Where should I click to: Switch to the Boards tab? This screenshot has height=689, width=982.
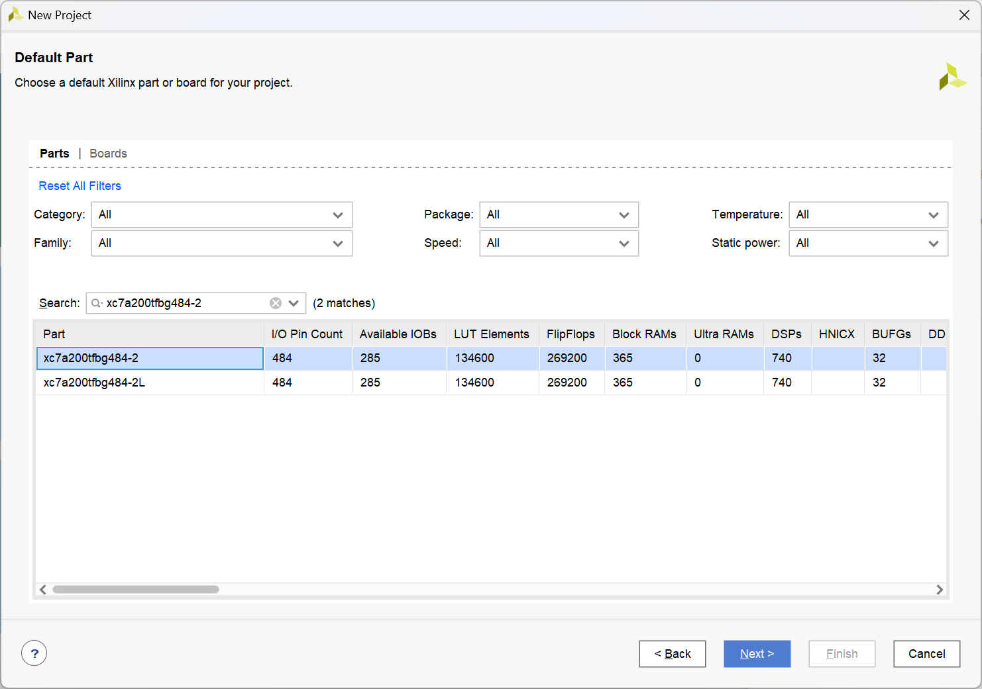[108, 154]
